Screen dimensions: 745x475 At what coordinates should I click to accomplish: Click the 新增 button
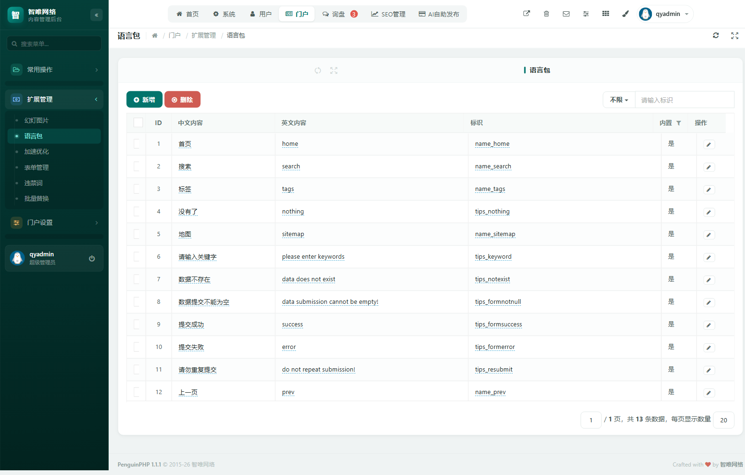[144, 100]
